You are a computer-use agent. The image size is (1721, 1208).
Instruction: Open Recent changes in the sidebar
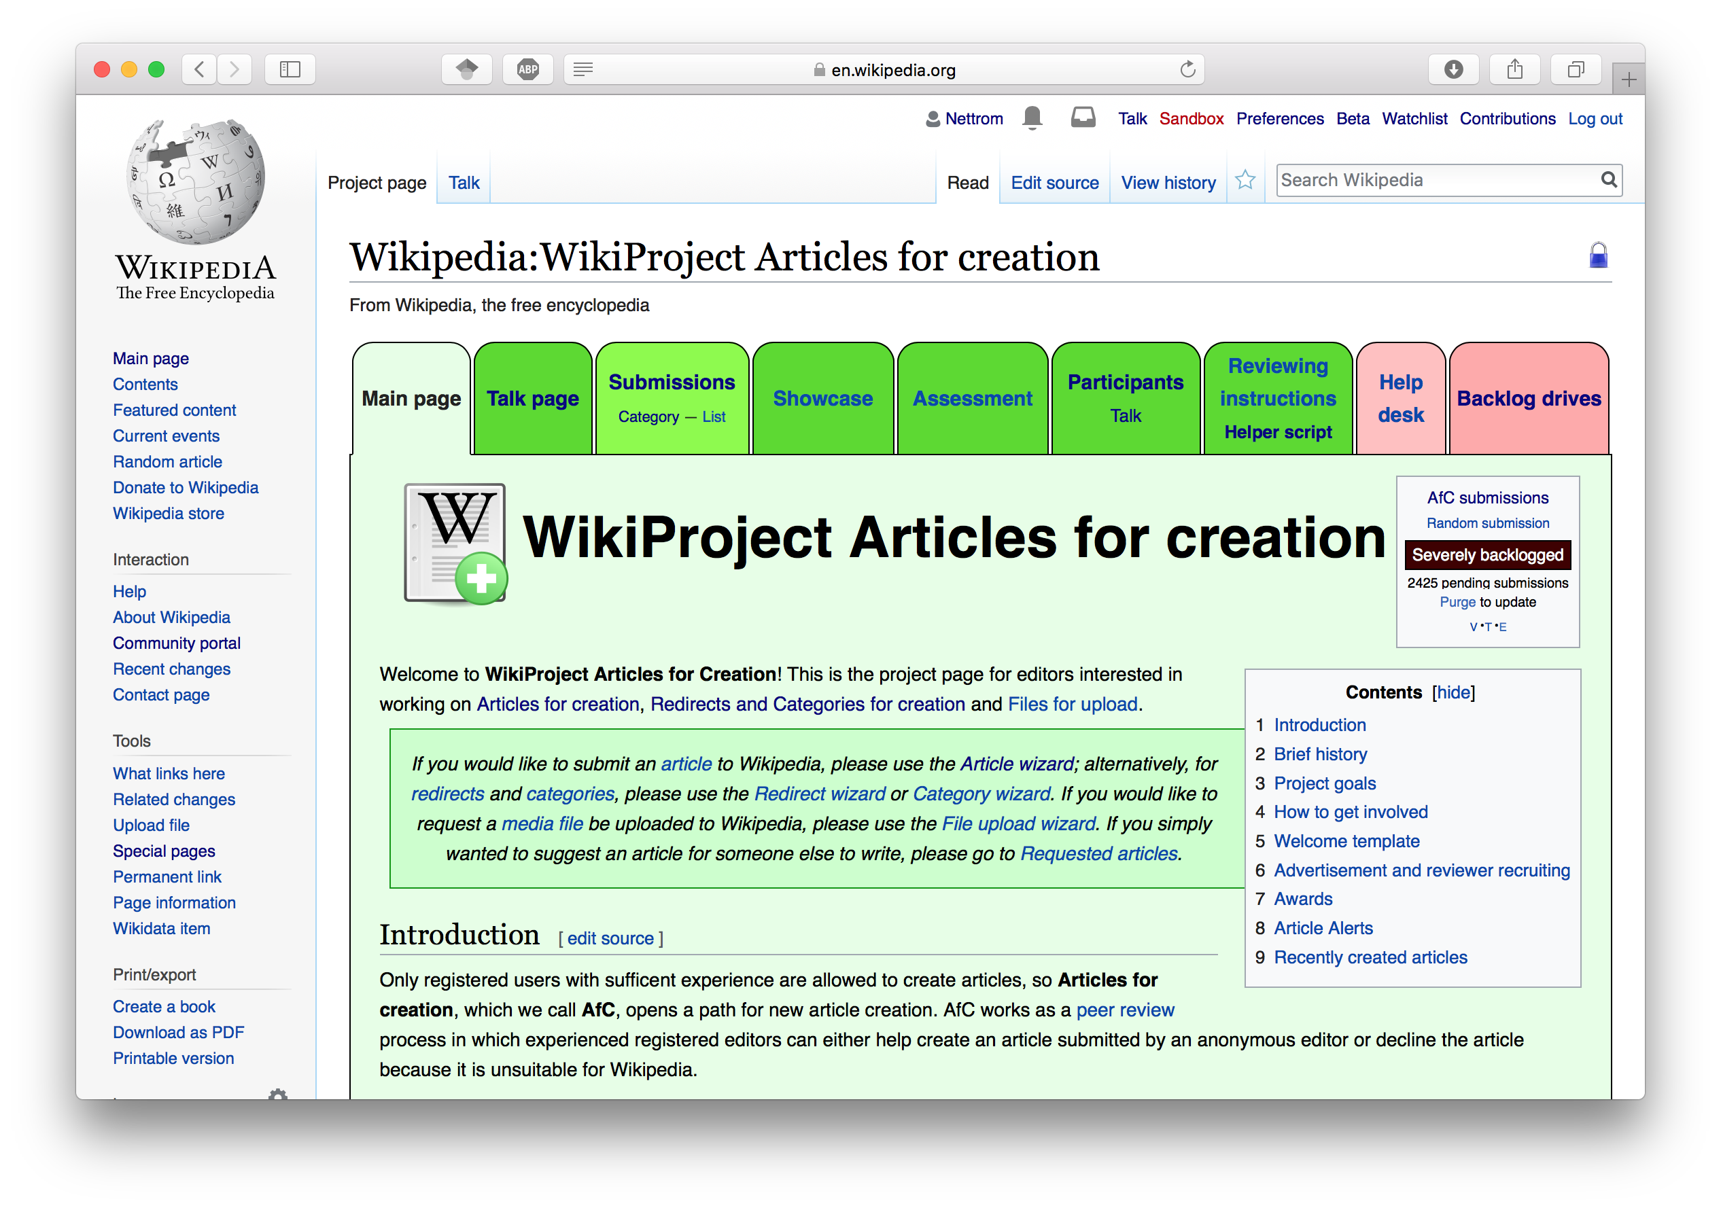point(171,669)
